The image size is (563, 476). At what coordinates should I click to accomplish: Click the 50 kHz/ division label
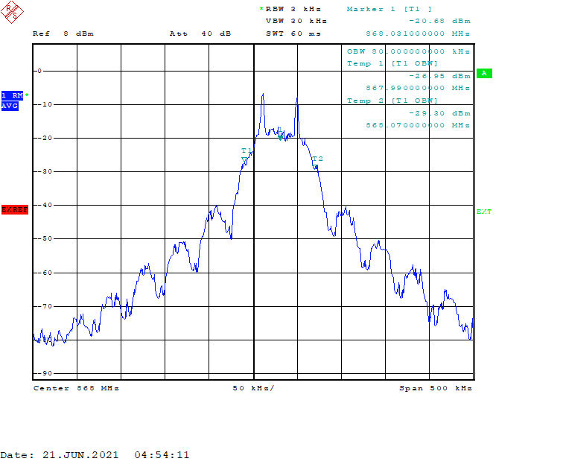tap(253, 388)
